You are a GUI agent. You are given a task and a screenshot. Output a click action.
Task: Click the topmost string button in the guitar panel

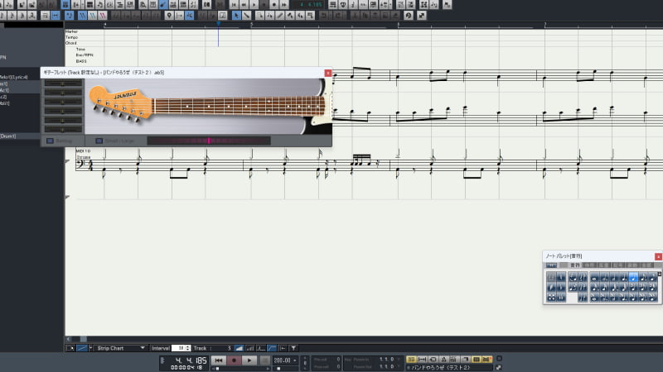click(x=63, y=83)
